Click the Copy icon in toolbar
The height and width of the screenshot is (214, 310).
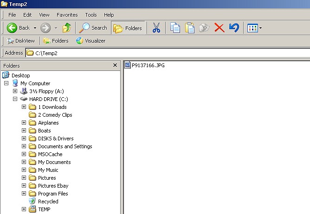click(x=175, y=28)
